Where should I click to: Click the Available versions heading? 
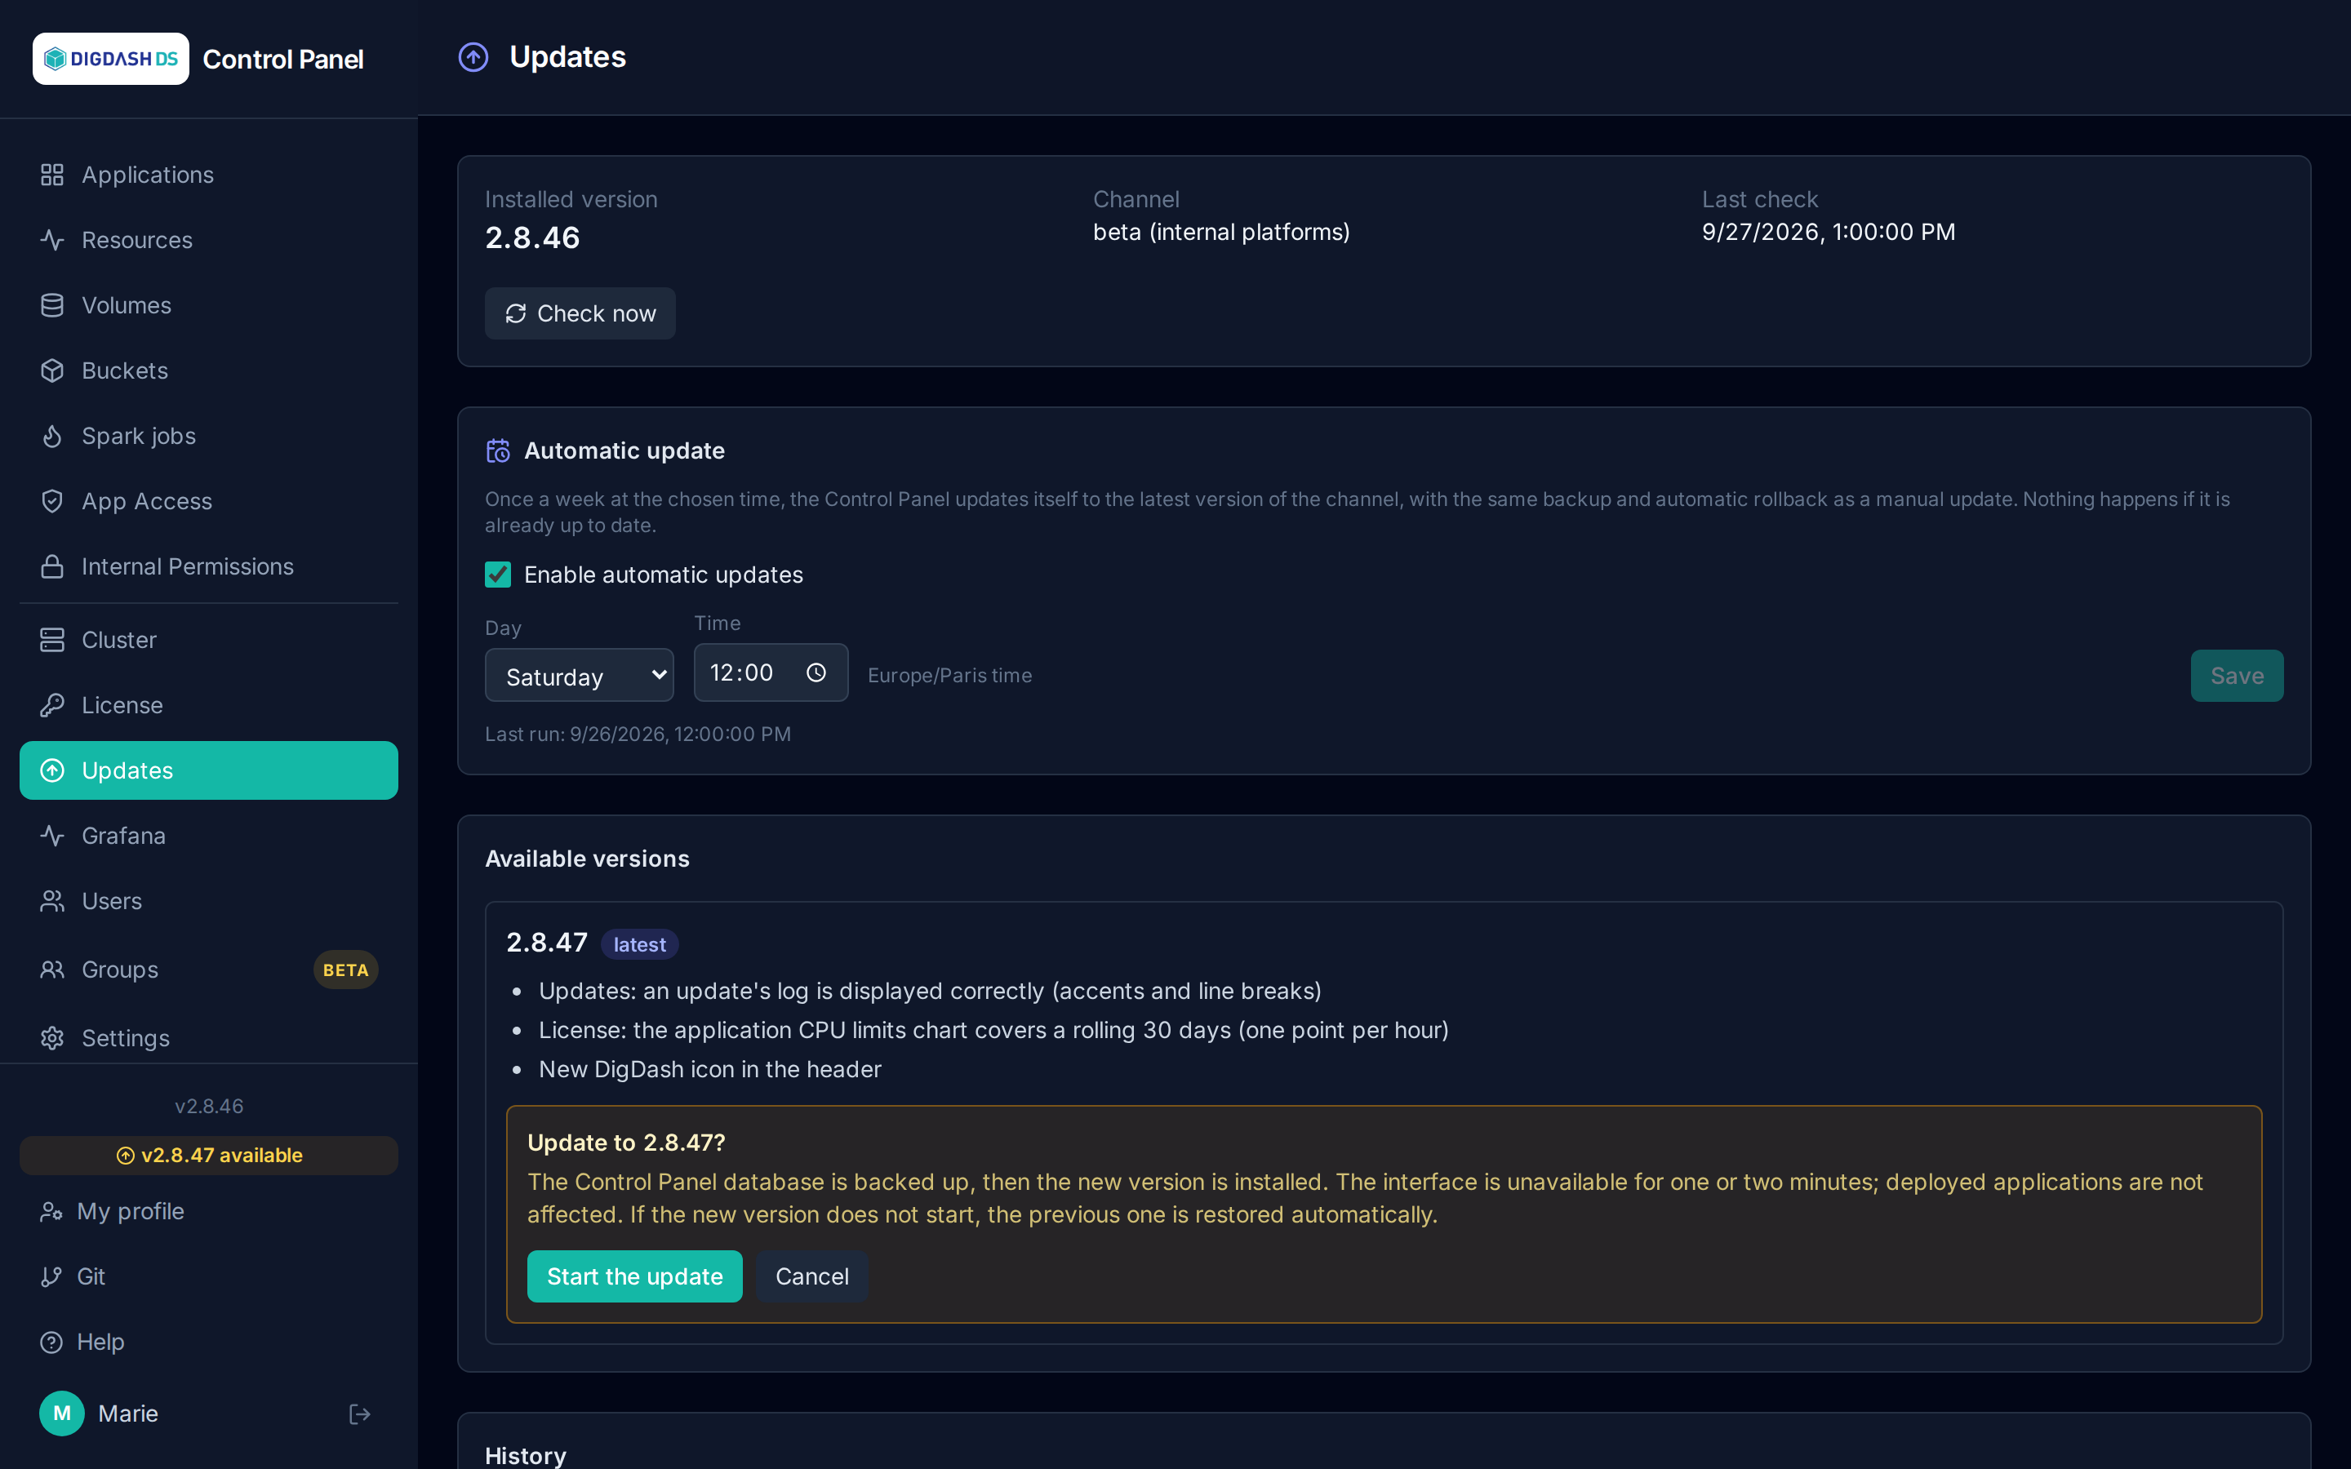[587, 859]
